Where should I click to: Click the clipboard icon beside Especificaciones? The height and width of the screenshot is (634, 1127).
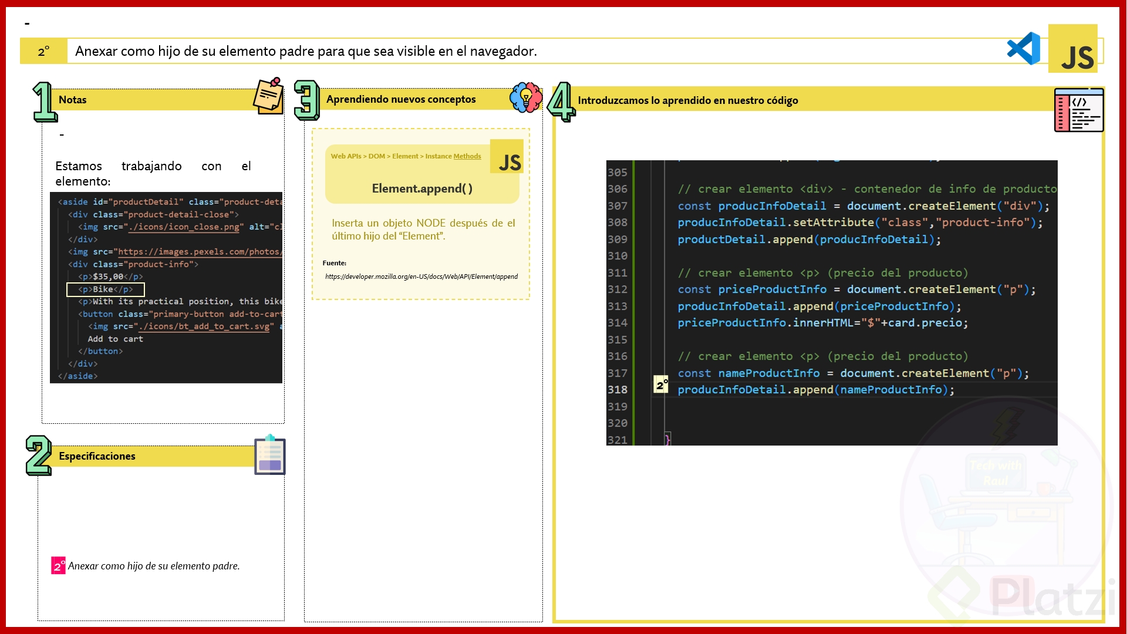[x=270, y=455]
